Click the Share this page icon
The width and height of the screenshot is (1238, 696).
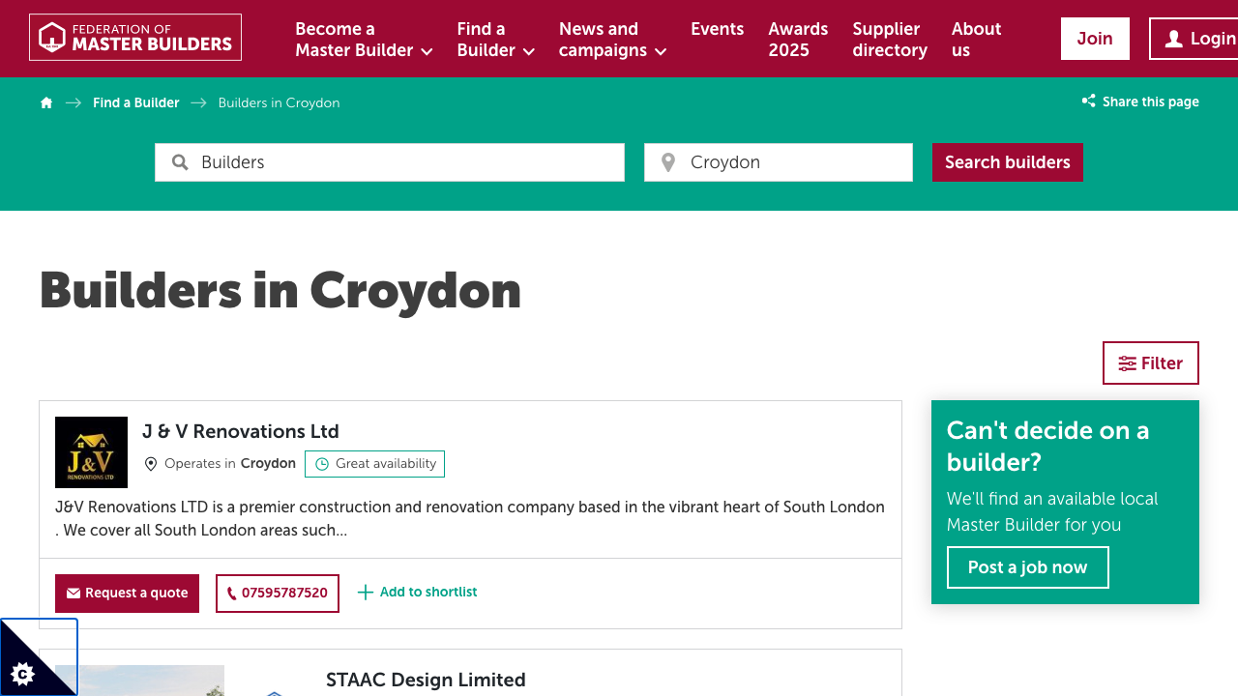coord(1087,101)
